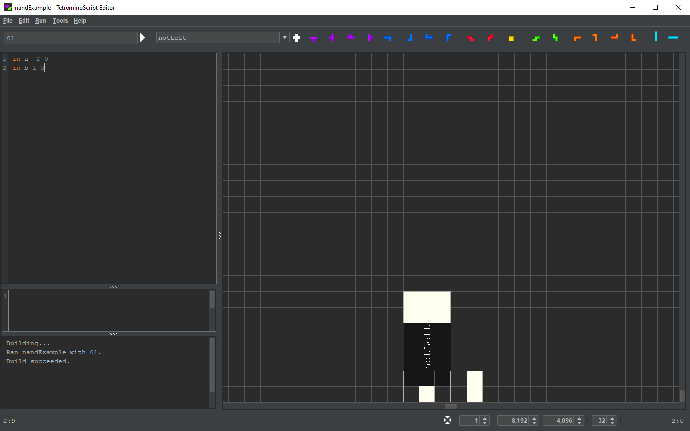Decrease the spinner showing 1
690x431 pixels.
485,423
